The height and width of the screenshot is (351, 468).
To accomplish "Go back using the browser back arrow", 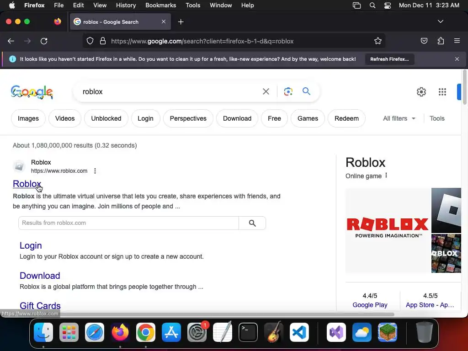I will pos(11,41).
